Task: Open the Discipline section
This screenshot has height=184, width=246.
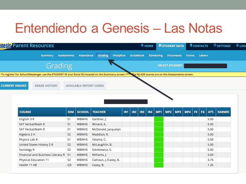Action: (119, 55)
